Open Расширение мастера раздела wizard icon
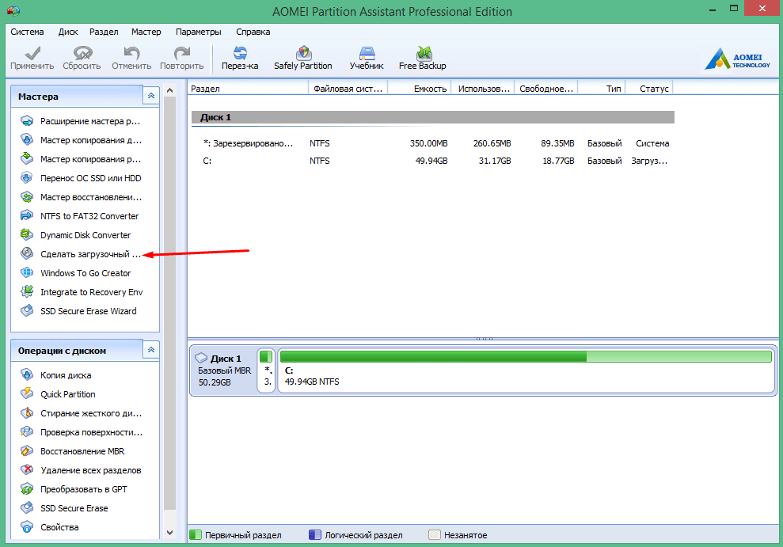This screenshot has height=547, width=783. 27,121
